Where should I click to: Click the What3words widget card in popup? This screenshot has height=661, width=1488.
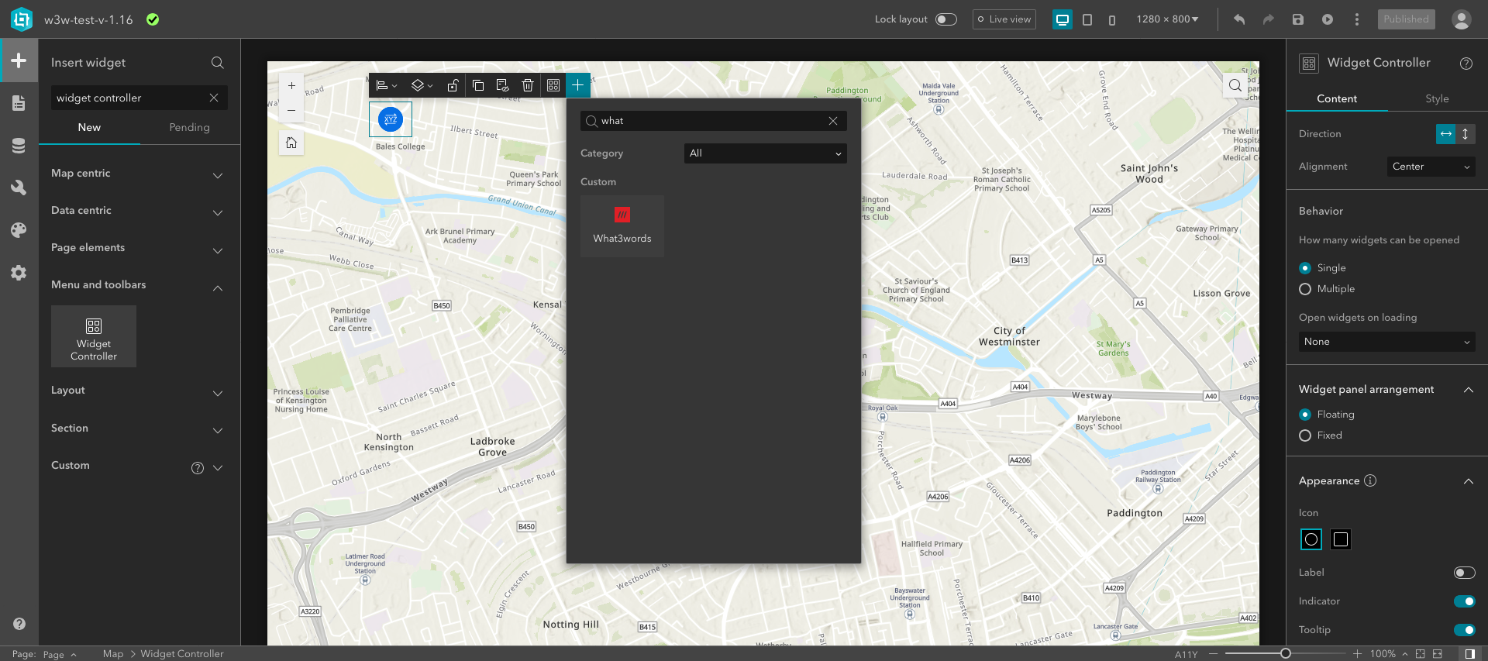[622, 226]
